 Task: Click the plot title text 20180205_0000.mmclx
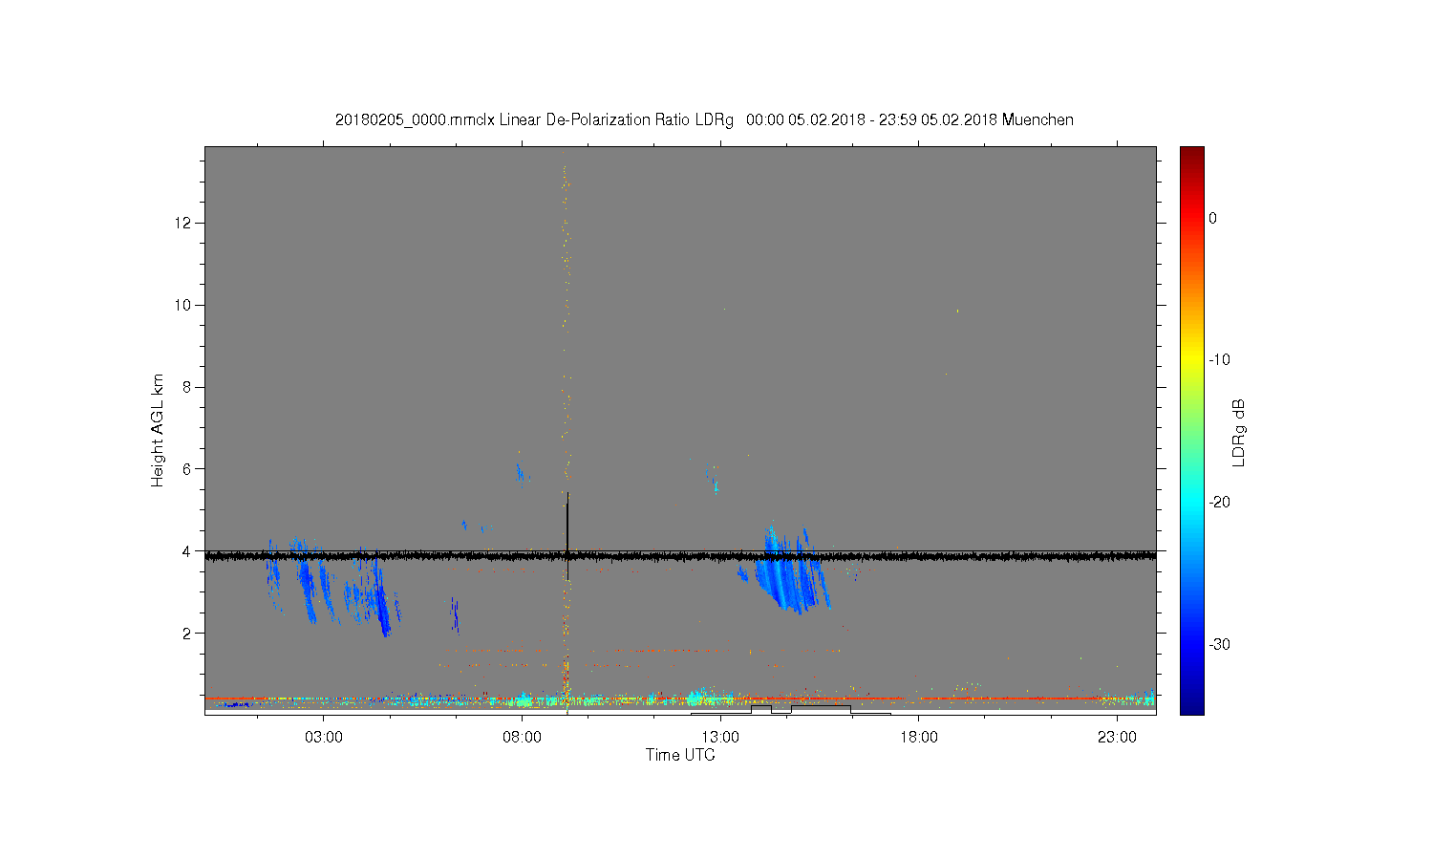tap(415, 120)
